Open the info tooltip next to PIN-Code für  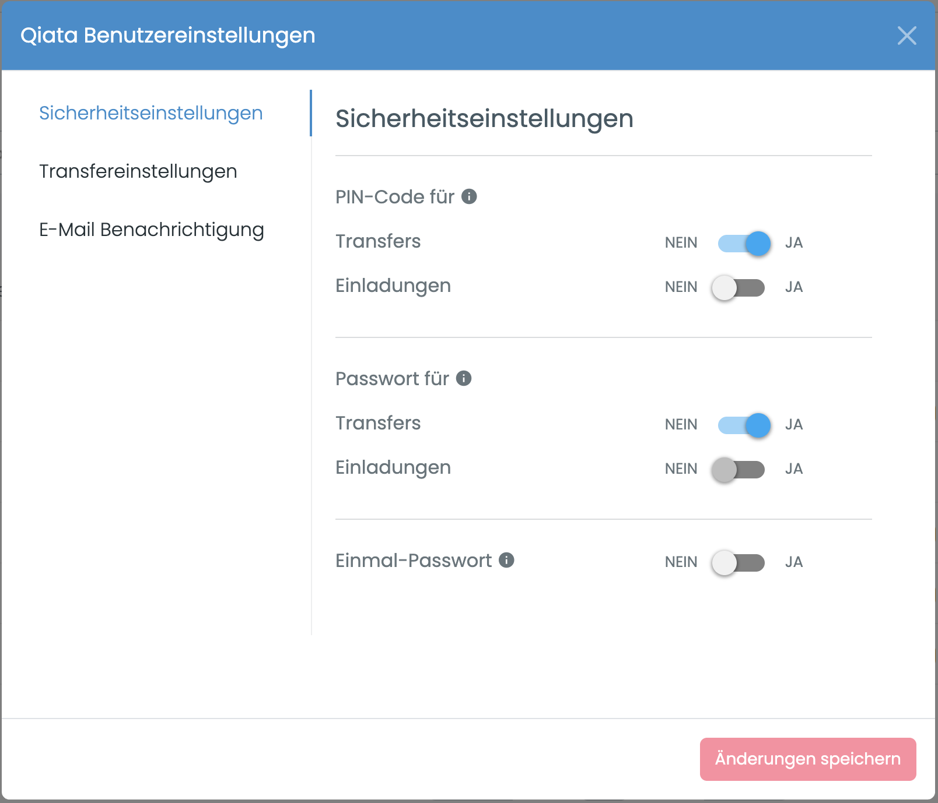(x=470, y=196)
